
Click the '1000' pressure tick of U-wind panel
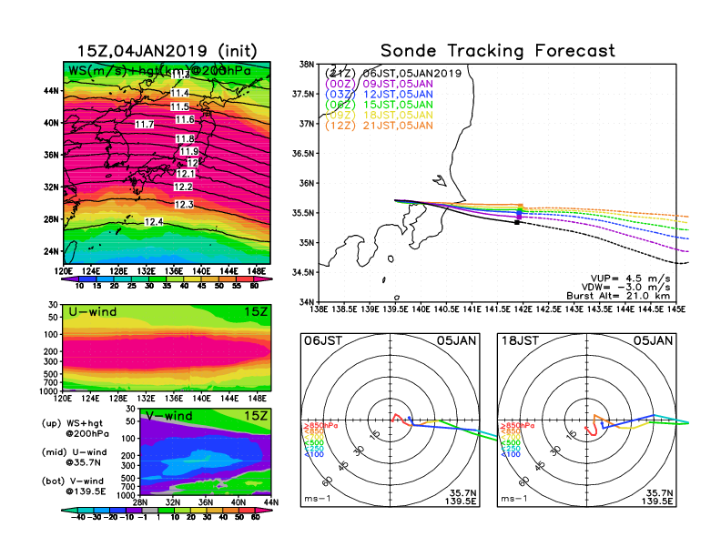(x=49, y=391)
